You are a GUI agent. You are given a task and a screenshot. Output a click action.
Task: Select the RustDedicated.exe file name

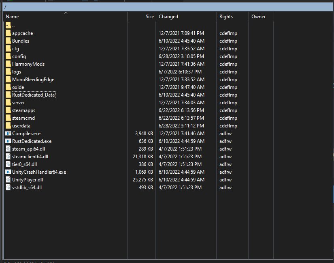(32, 141)
